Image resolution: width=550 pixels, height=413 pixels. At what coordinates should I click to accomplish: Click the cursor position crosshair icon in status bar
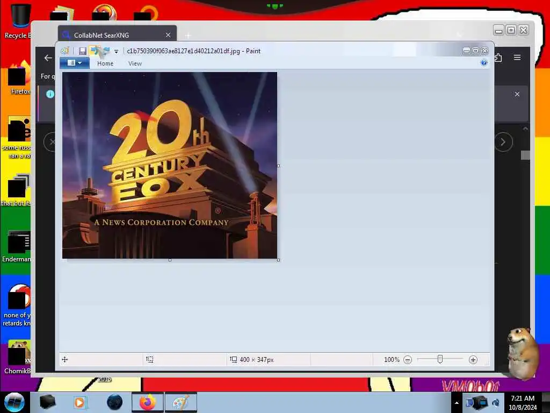click(65, 359)
